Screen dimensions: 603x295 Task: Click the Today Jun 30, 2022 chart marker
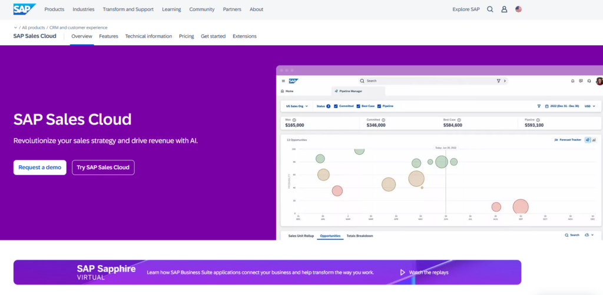(x=445, y=147)
